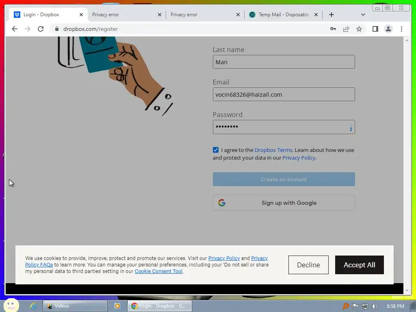
Task: Click Create an account button
Action: [284, 179]
